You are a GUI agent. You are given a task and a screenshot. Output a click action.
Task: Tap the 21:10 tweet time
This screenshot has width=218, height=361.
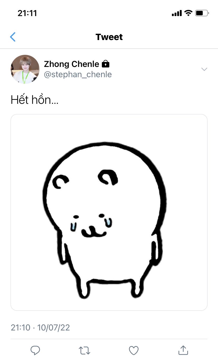[21, 328]
